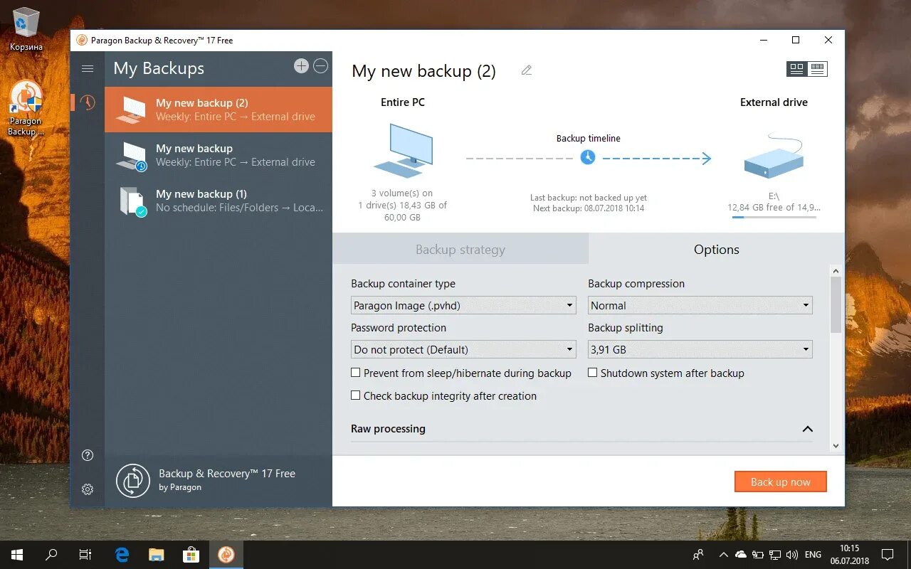
Task: Click the People tray icon
Action: [698, 555]
